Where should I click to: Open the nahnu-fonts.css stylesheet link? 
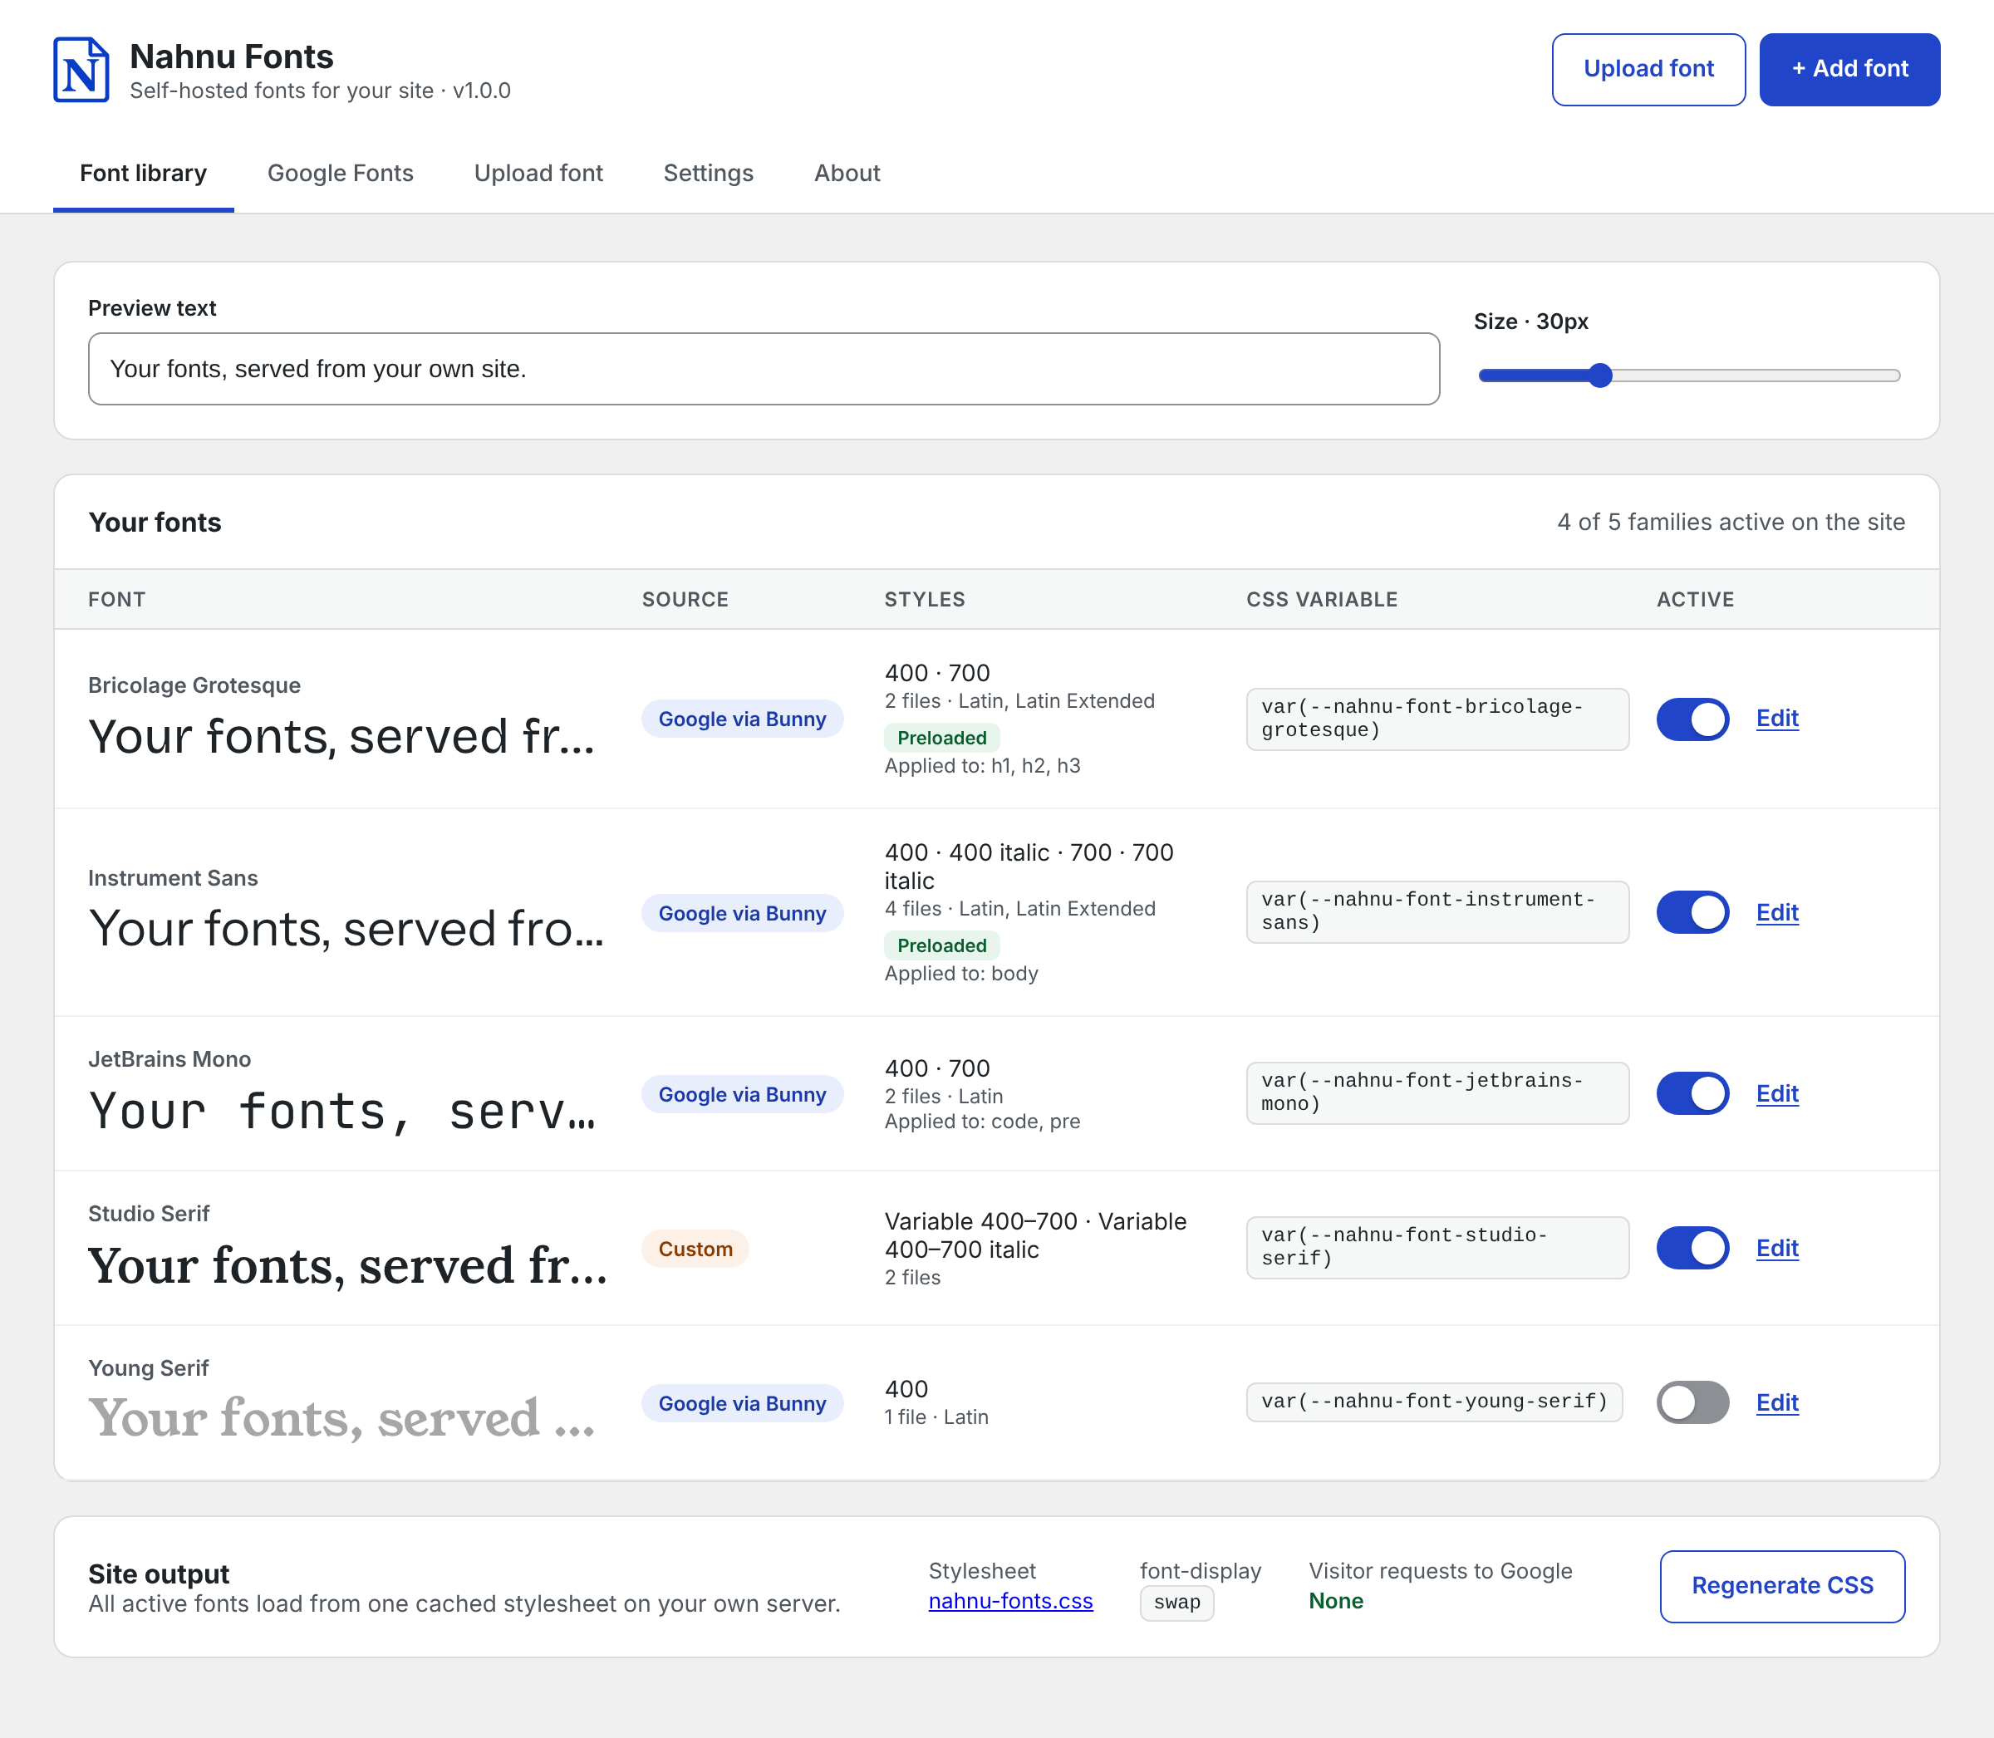[1010, 1601]
